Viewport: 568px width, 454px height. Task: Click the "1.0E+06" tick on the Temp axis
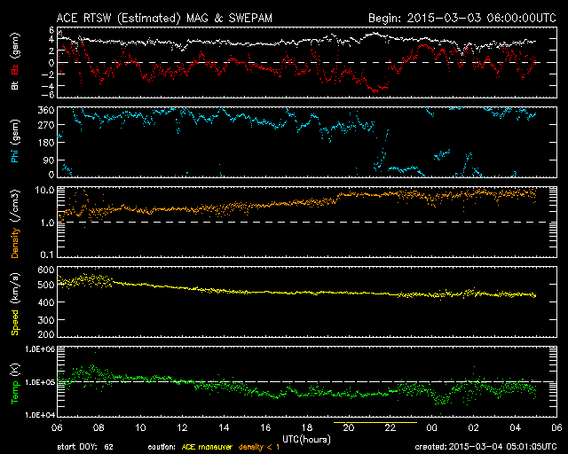40,349
